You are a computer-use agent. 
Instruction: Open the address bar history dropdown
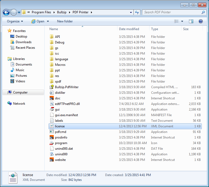(131, 12)
